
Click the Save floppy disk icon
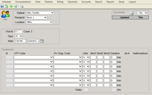2,6
